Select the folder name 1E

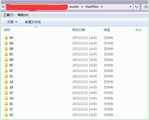[11, 104]
